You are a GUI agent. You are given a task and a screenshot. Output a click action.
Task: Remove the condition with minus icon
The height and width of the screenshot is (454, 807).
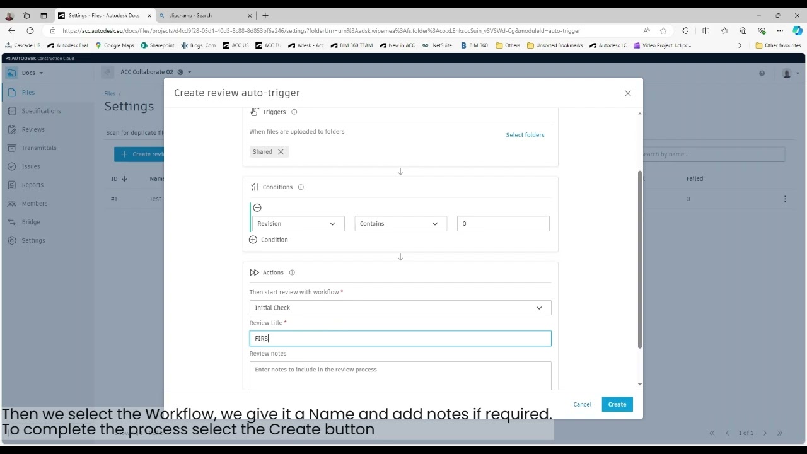click(257, 208)
